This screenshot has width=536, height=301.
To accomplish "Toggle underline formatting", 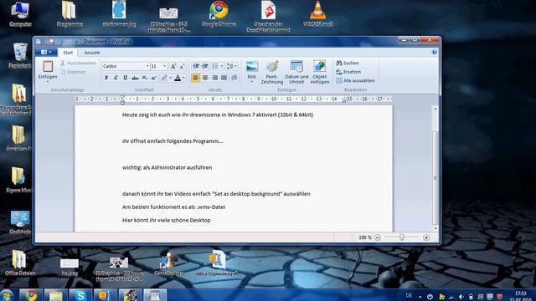I will pos(126,78).
